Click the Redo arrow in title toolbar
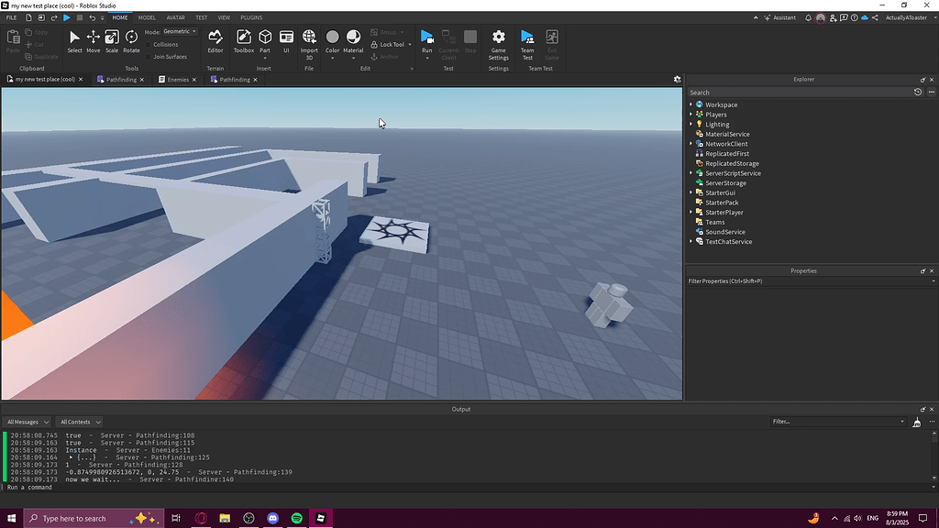 pos(54,18)
